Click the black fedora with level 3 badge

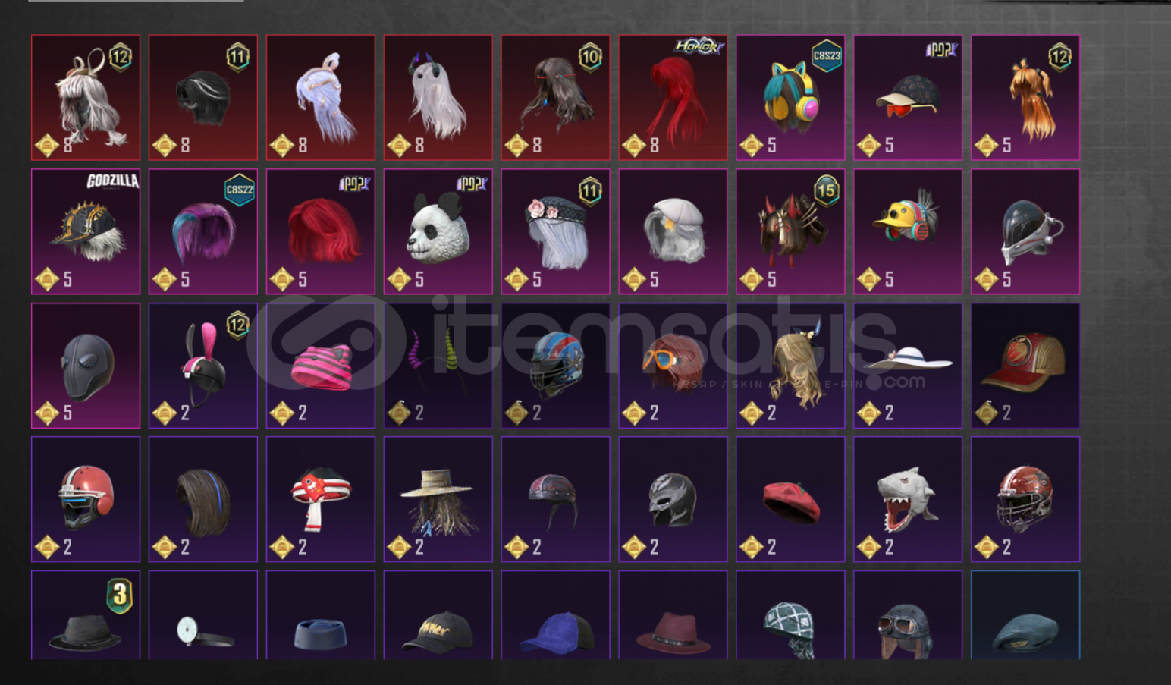click(86, 614)
